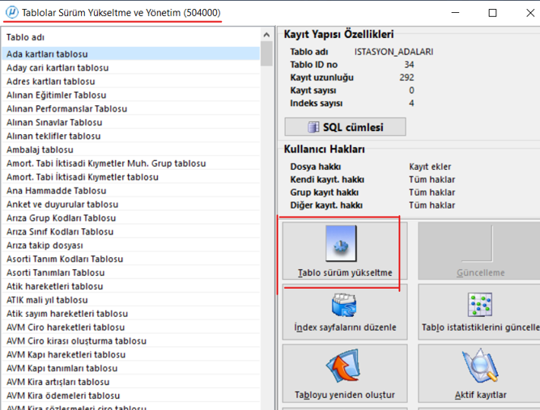This screenshot has width=540, height=410.
Task: Click the table list scroll up arrow
Action: [x=266, y=35]
